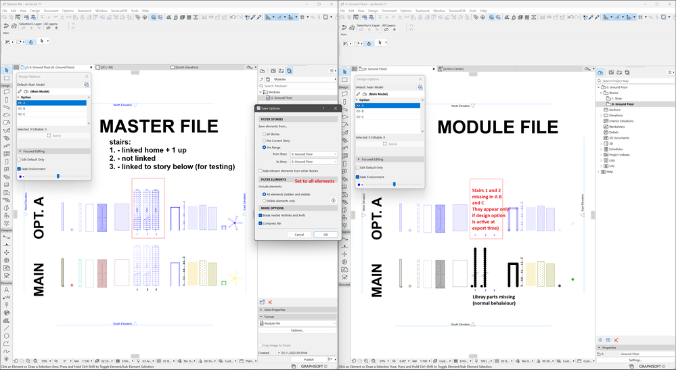Open the 'from Story' dropdown
The image size is (676, 370).
tap(314, 154)
